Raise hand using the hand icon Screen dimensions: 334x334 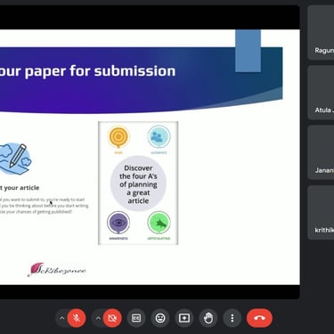[x=208, y=318]
